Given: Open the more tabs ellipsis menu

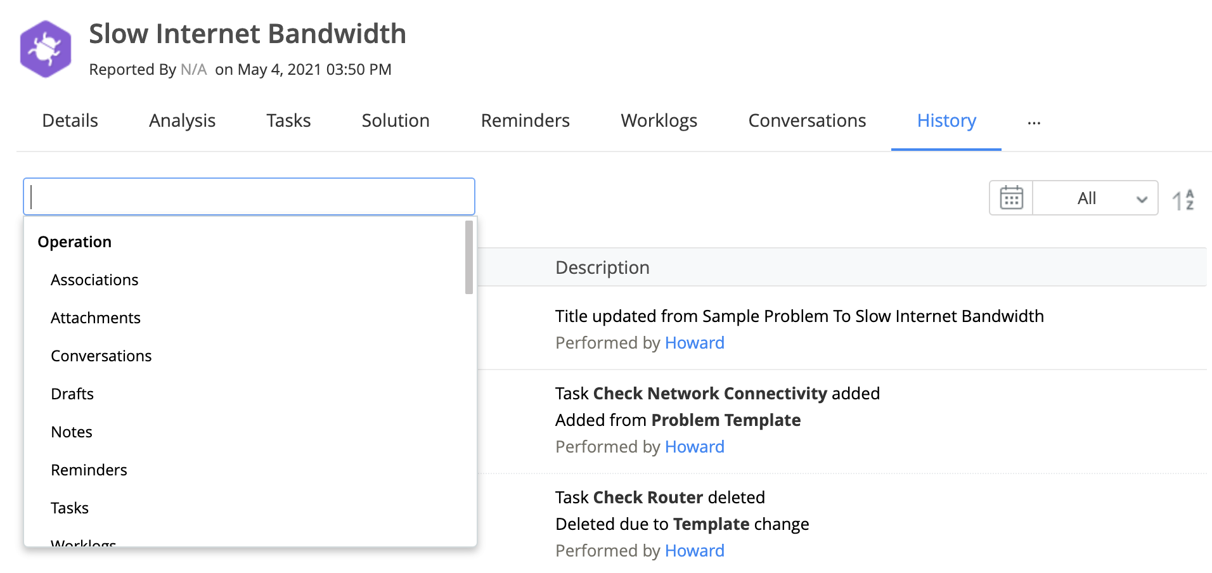Looking at the screenshot, I should pyautogui.click(x=1034, y=122).
